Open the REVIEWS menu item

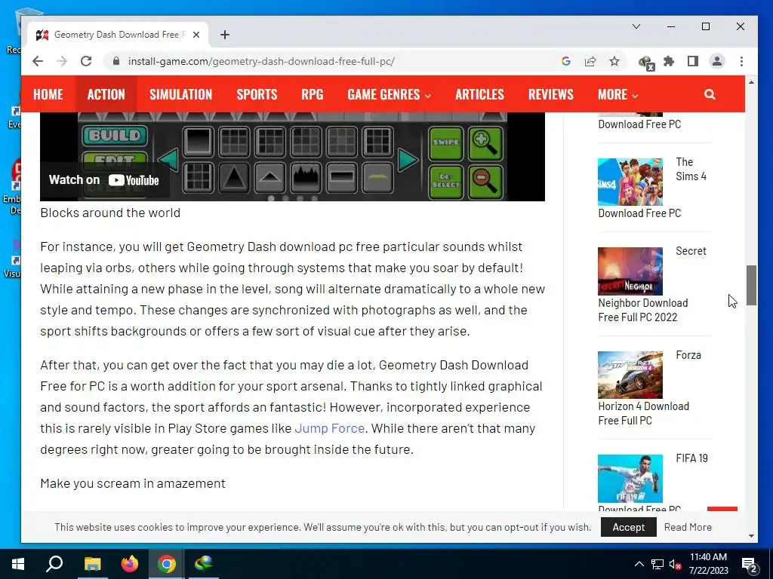coord(550,94)
